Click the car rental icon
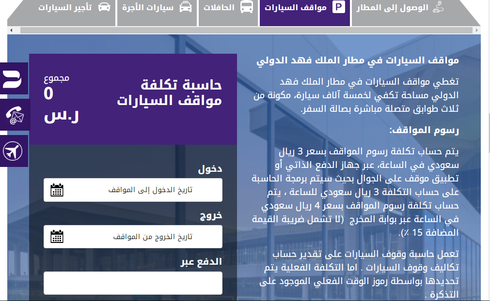 [104, 7]
